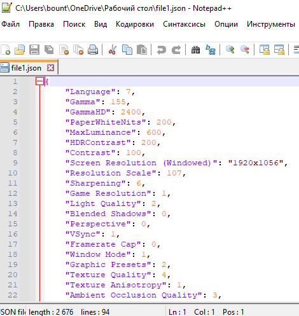Image resolution: width=299 pixels, height=316 pixels.
Task: Print the document using printer icon
Action: tap(93, 50)
